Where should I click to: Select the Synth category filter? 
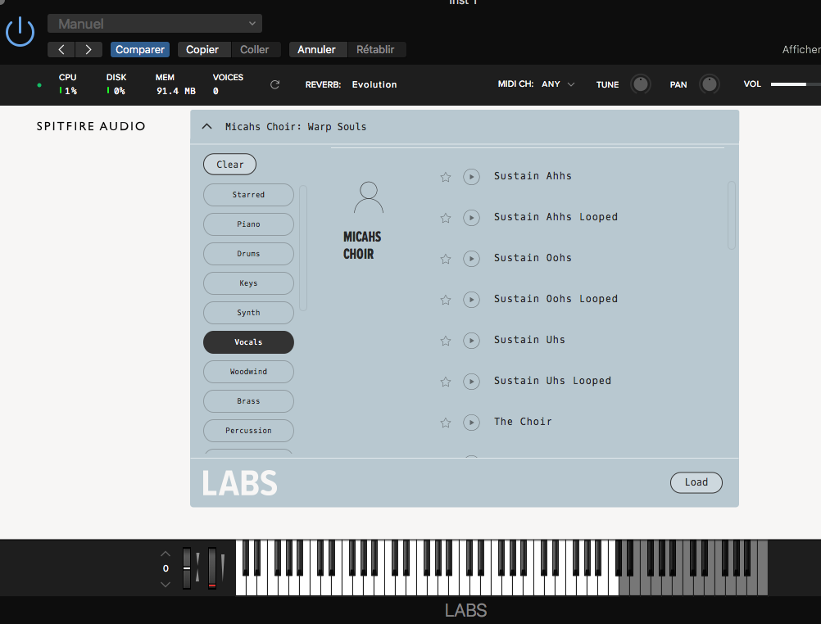click(249, 313)
